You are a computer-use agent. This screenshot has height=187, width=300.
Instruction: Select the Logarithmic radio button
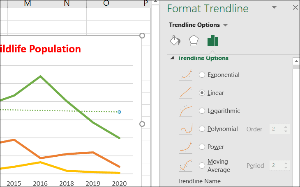coord(202,110)
